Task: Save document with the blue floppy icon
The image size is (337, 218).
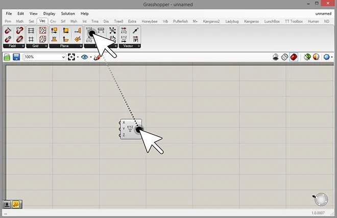Action: click(16, 57)
